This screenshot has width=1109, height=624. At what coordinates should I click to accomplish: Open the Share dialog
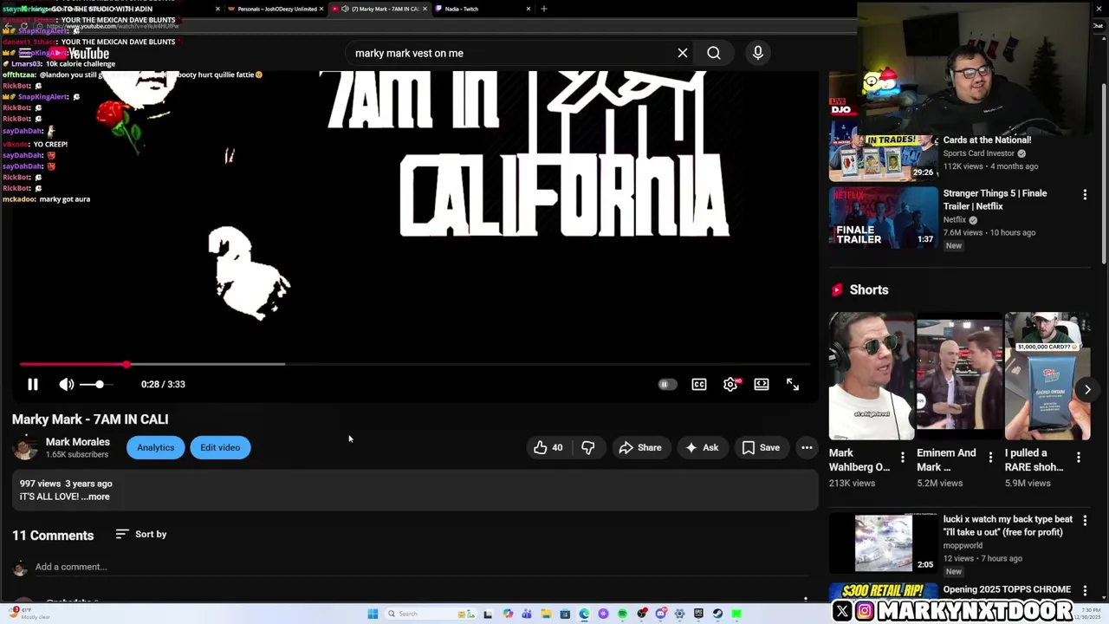(x=640, y=447)
